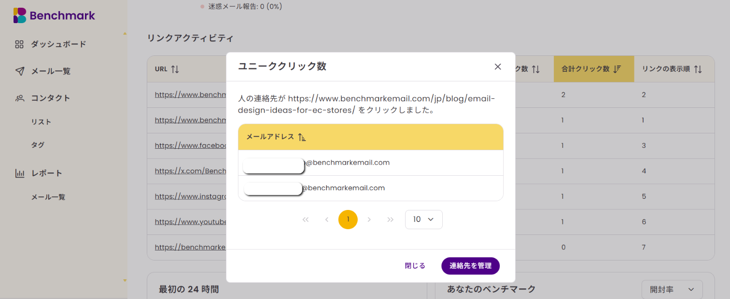Open コンタクト sidebar section

click(51, 98)
